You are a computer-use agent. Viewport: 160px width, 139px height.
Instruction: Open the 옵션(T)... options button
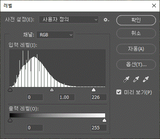[136, 64]
